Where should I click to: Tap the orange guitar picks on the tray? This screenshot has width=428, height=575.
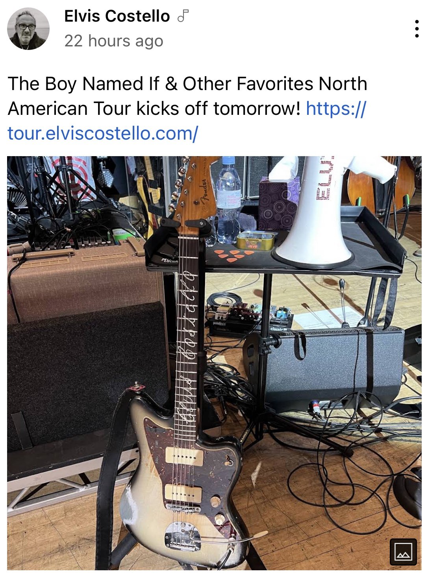point(235,255)
